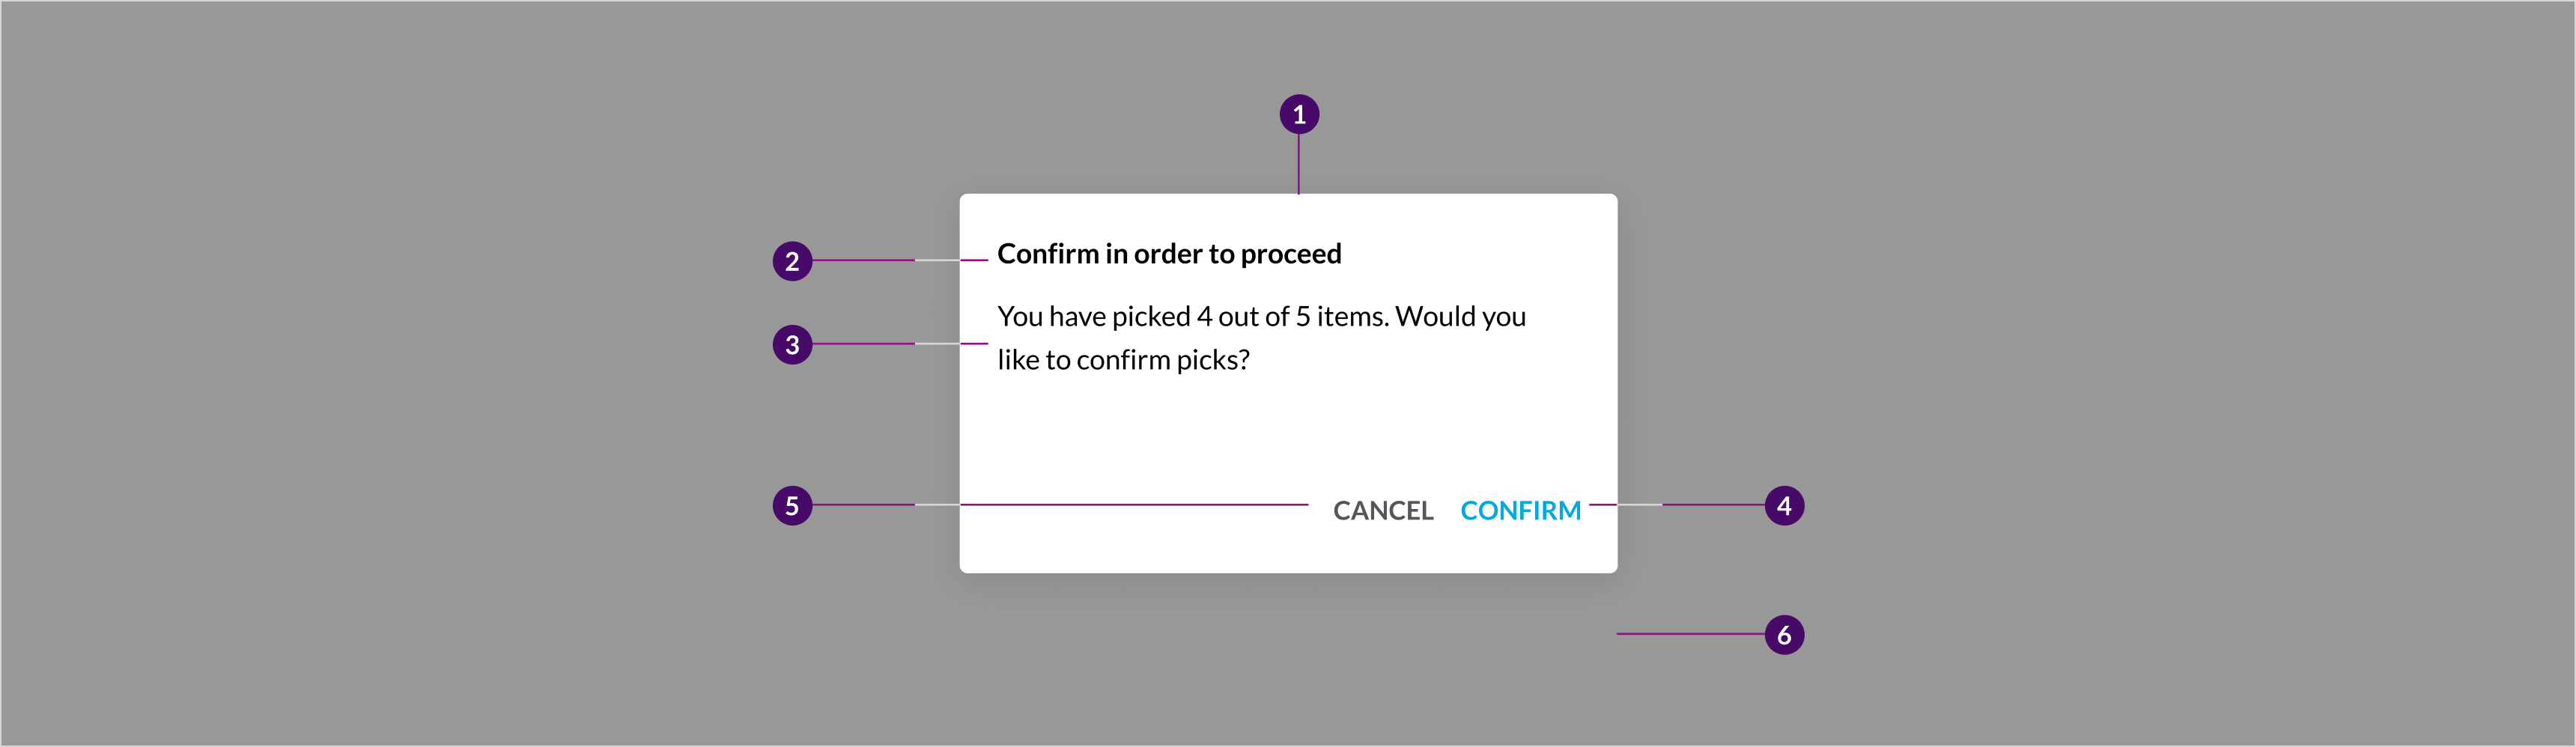Click the vertical leader line below badge 1
The image size is (2576, 747).
1299,164
